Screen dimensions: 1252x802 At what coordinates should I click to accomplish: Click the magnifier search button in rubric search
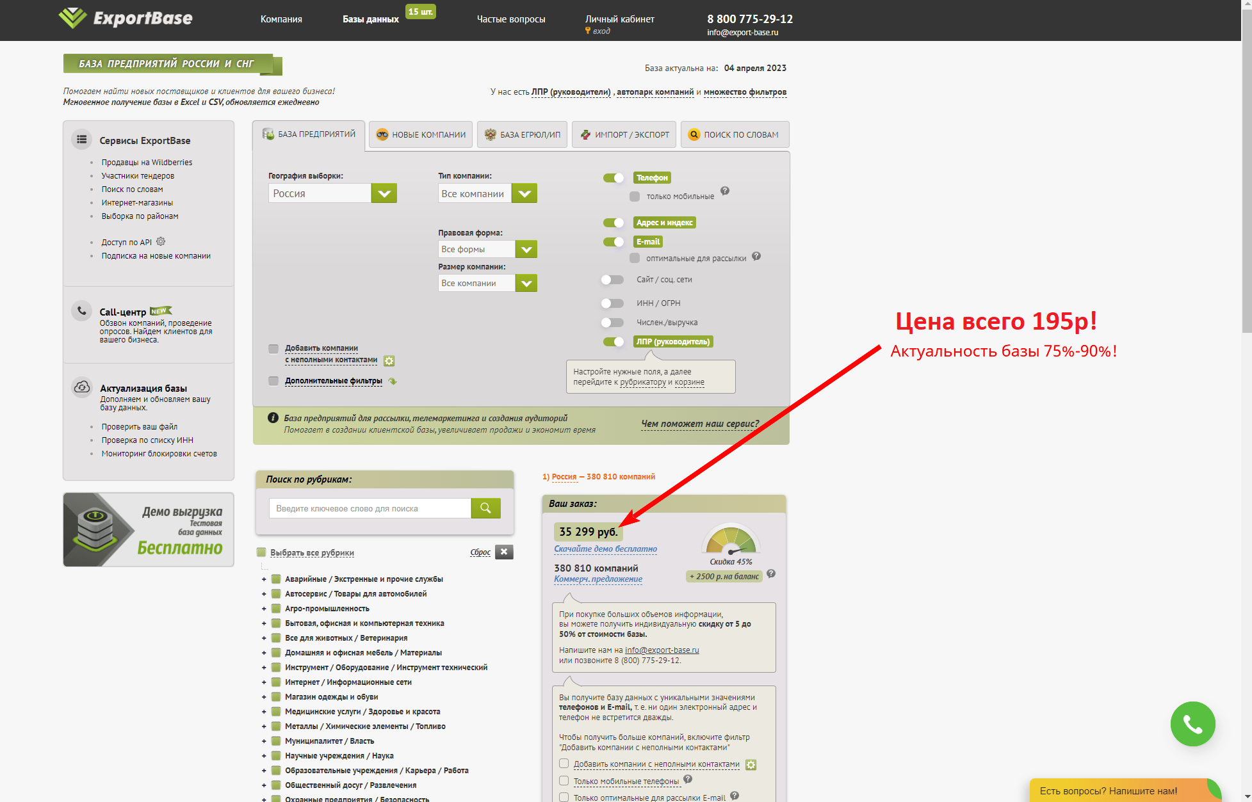(485, 508)
